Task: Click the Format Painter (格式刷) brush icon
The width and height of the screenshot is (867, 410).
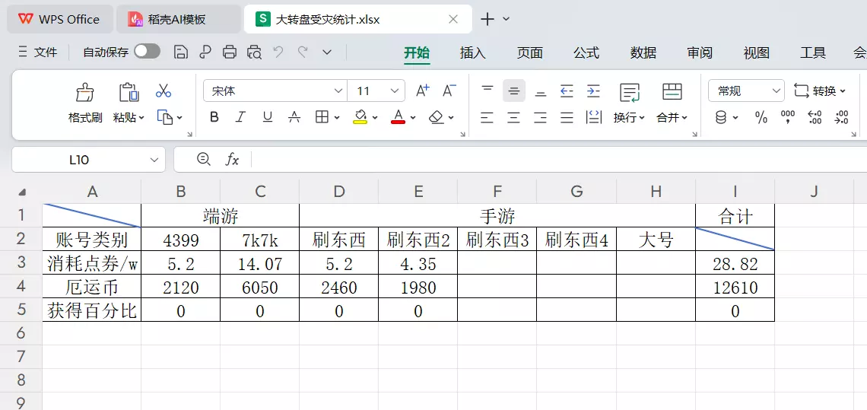Action: [85, 91]
